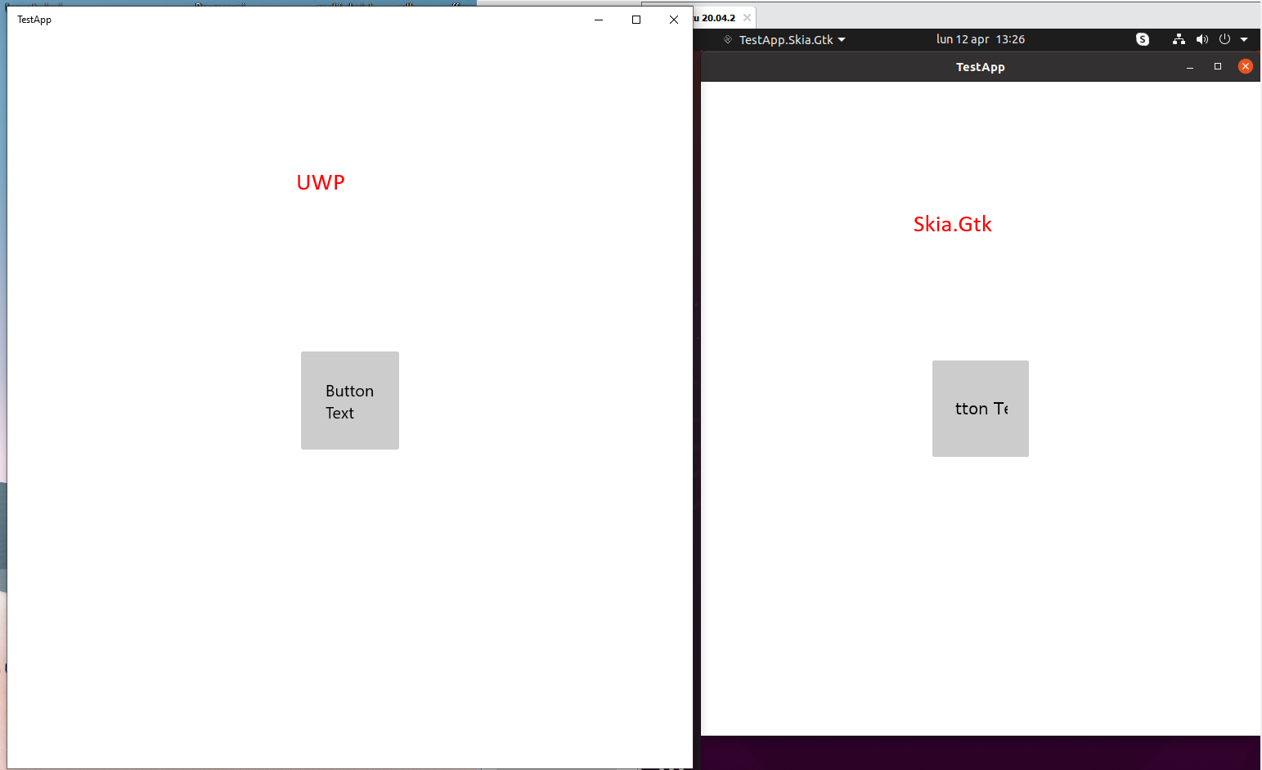
Task: Minimize the UWP TestApp window
Action: pyautogui.click(x=598, y=19)
